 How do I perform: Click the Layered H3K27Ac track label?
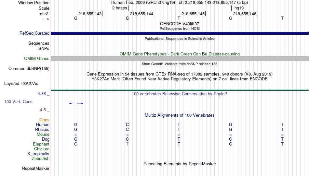click(21, 84)
